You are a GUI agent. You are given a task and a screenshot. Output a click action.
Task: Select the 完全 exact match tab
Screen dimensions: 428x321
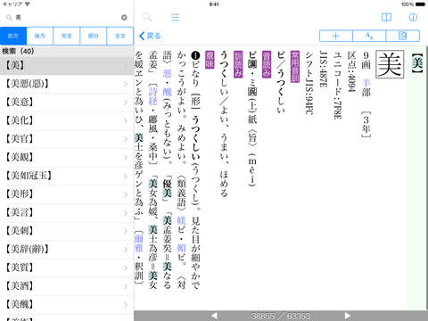(x=67, y=36)
